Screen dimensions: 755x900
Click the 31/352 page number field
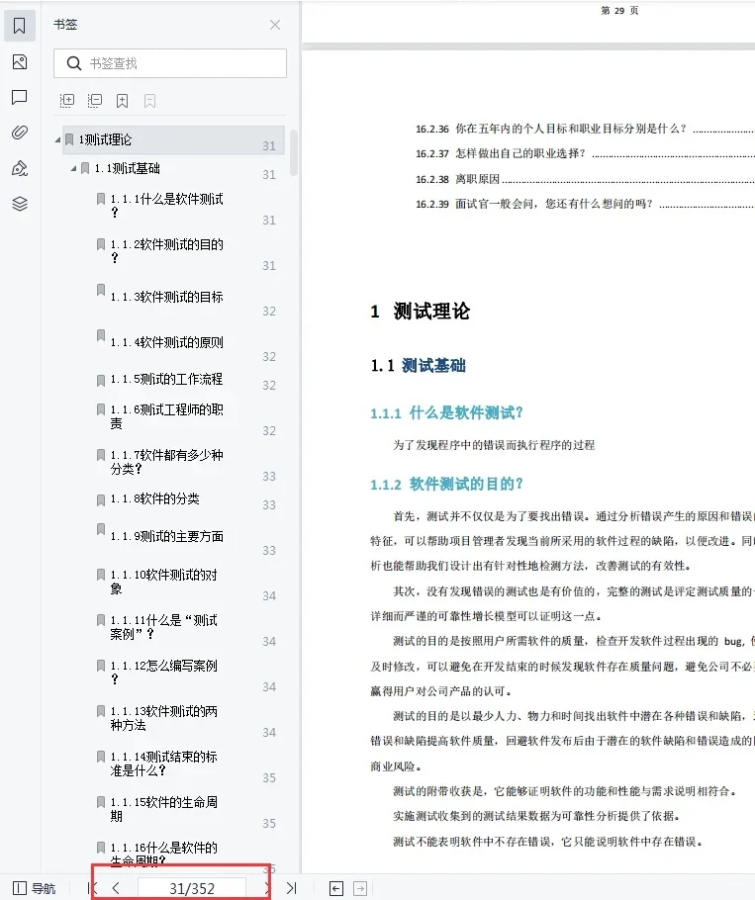tap(192, 888)
